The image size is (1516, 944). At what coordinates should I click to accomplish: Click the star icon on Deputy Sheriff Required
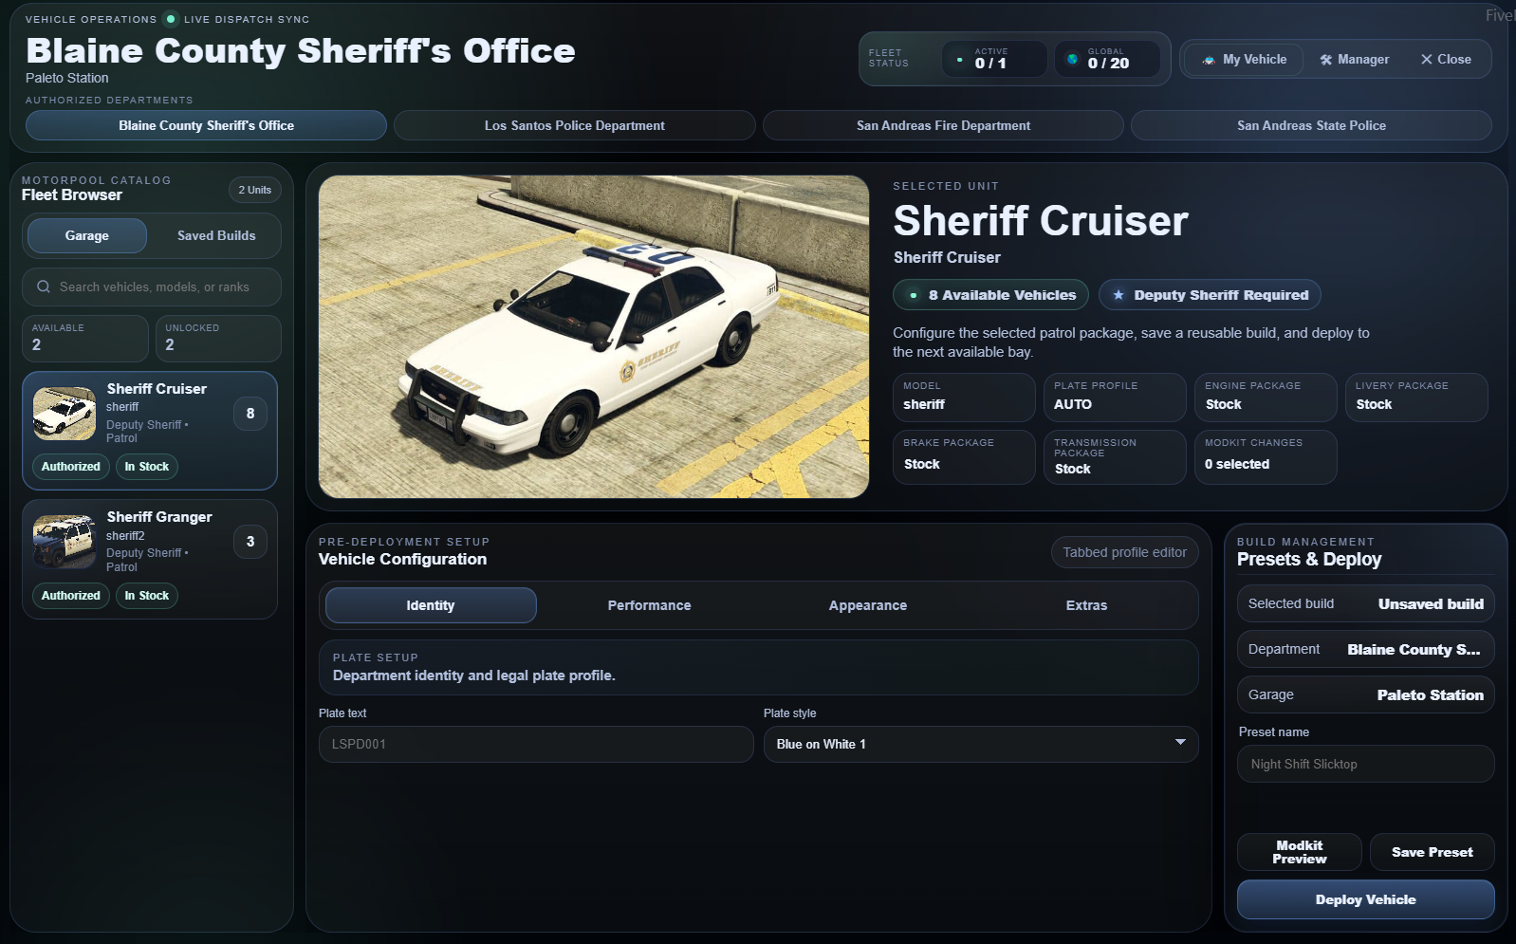[1119, 295]
